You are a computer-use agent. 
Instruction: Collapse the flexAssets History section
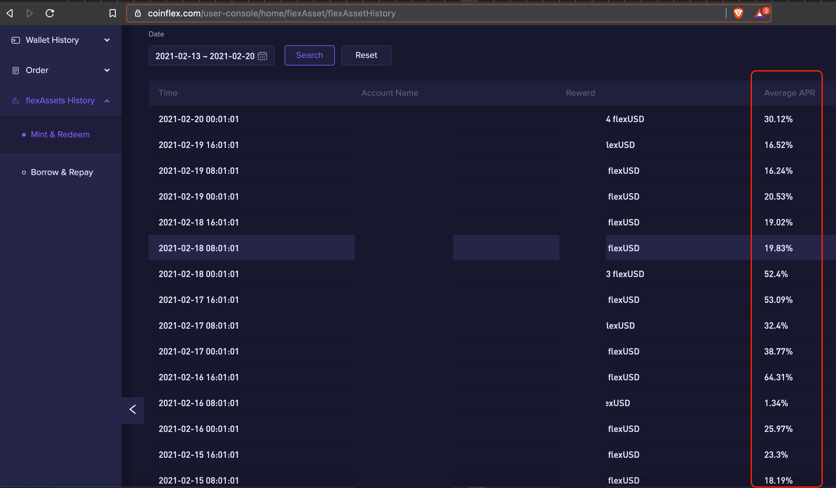click(61, 100)
